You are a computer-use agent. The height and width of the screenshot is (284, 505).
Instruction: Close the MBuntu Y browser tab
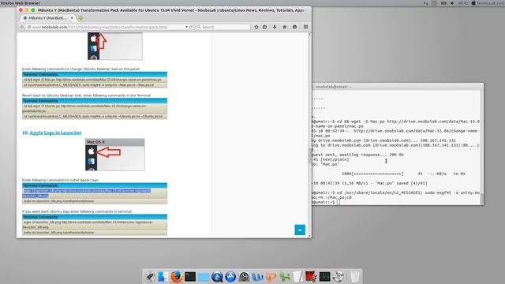pyautogui.click(x=72, y=18)
